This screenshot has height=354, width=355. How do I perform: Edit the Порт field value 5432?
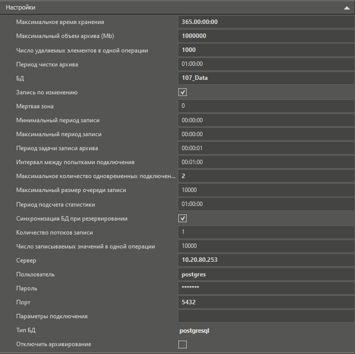pos(265,302)
